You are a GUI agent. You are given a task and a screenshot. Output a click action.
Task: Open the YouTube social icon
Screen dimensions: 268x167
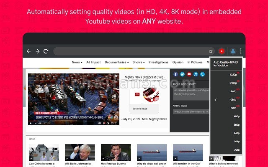click(x=189, y=74)
